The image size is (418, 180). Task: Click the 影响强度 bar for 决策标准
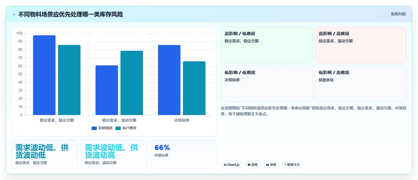[169, 80]
